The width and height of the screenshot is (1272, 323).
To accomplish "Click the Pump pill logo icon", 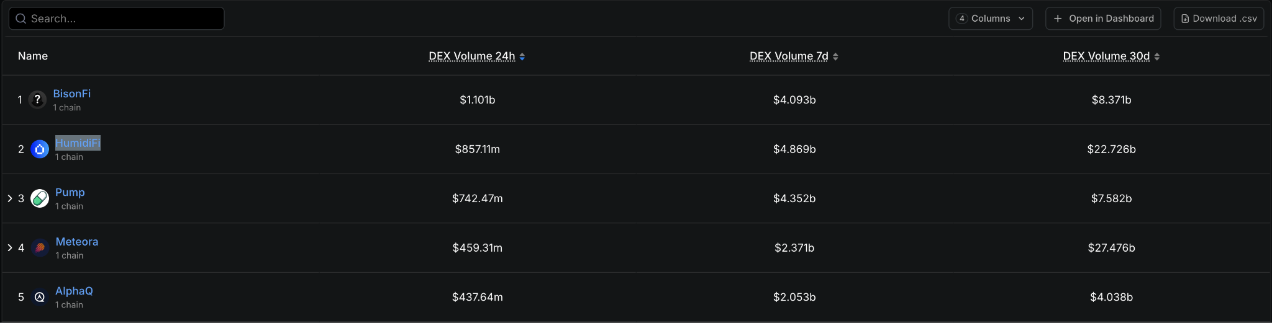I will [x=40, y=198].
